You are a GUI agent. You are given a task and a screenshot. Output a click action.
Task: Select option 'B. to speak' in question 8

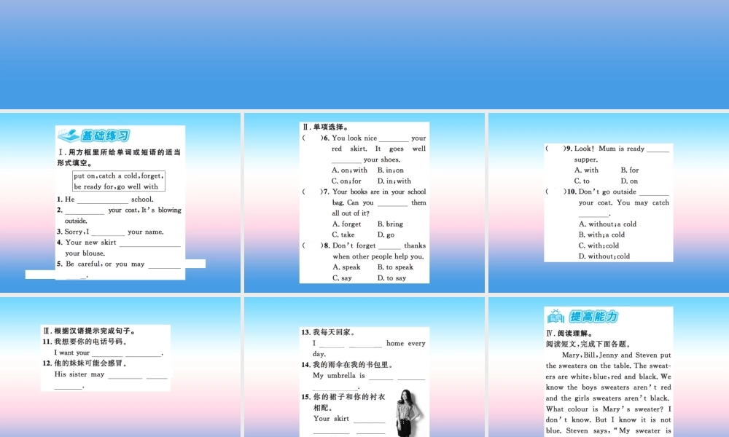click(395, 267)
